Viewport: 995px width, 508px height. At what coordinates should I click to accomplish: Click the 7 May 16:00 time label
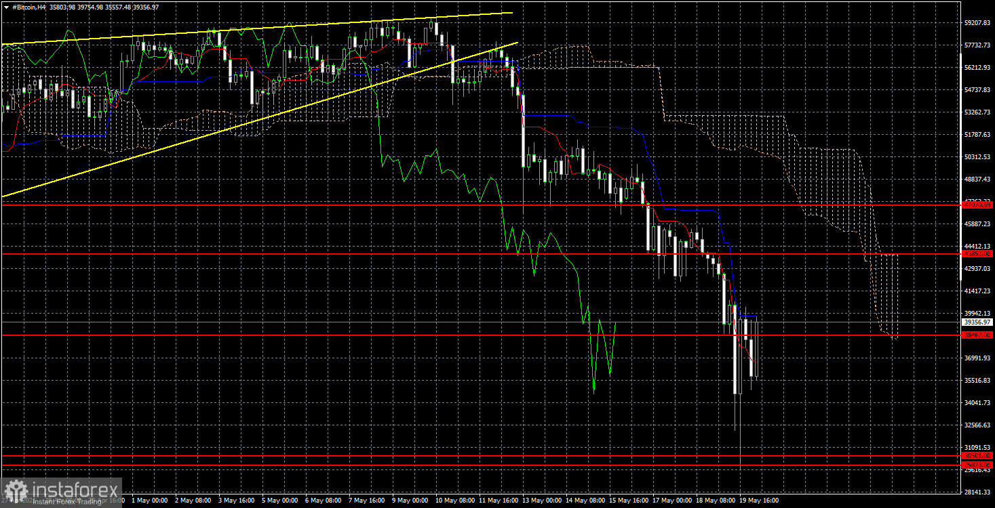369,501
